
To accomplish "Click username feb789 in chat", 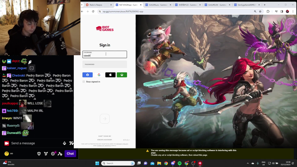I will (x=13, y=111).
